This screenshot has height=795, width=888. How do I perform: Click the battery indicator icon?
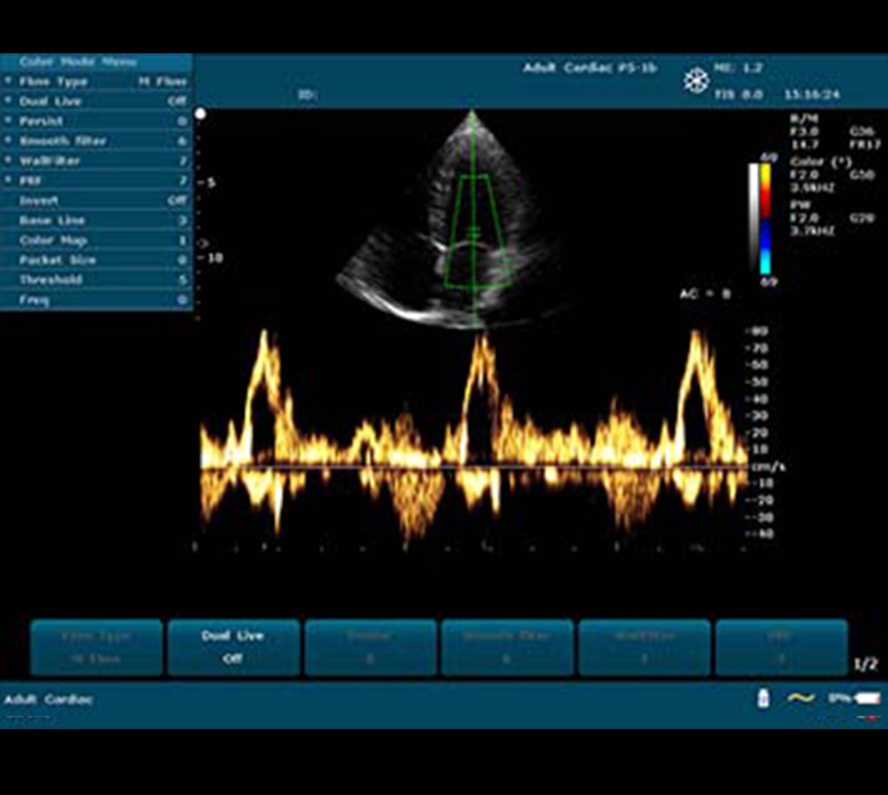pyautogui.click(x=867, y=698)
